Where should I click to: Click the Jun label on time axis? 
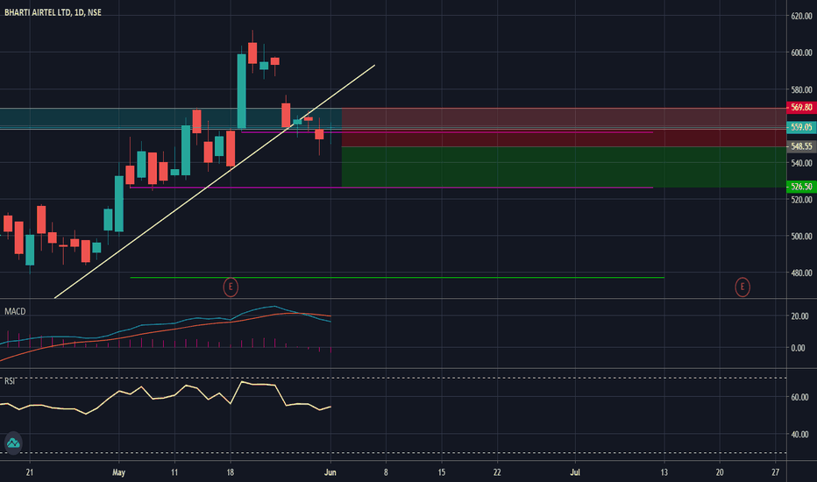point(330,472)
